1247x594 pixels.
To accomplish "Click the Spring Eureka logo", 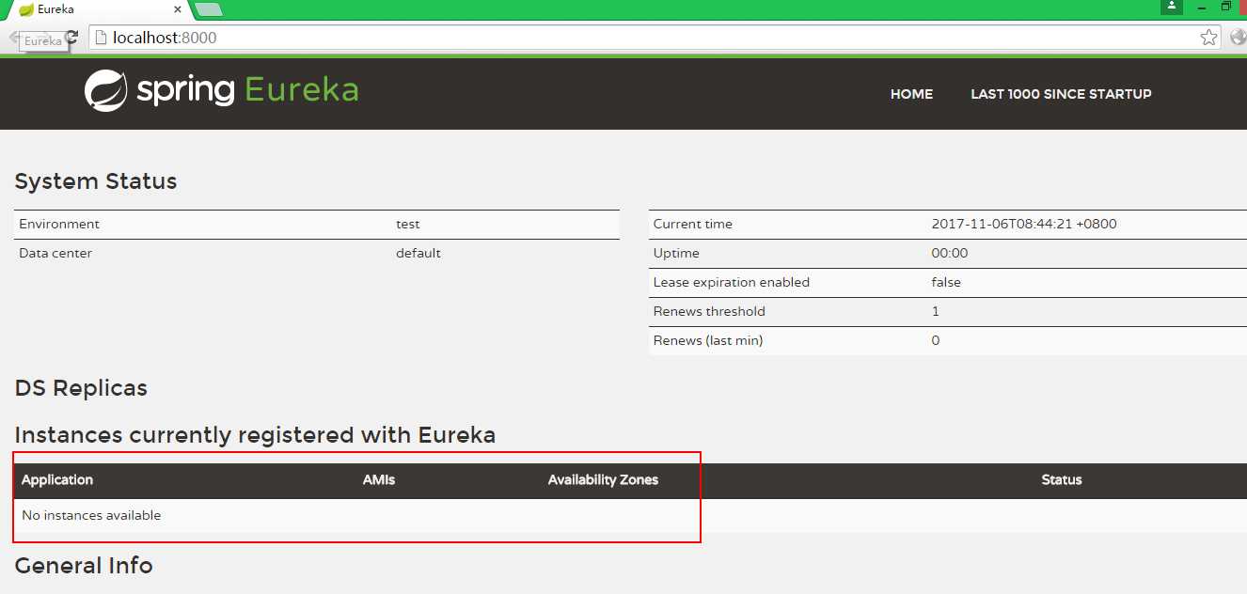I will 221,91.
